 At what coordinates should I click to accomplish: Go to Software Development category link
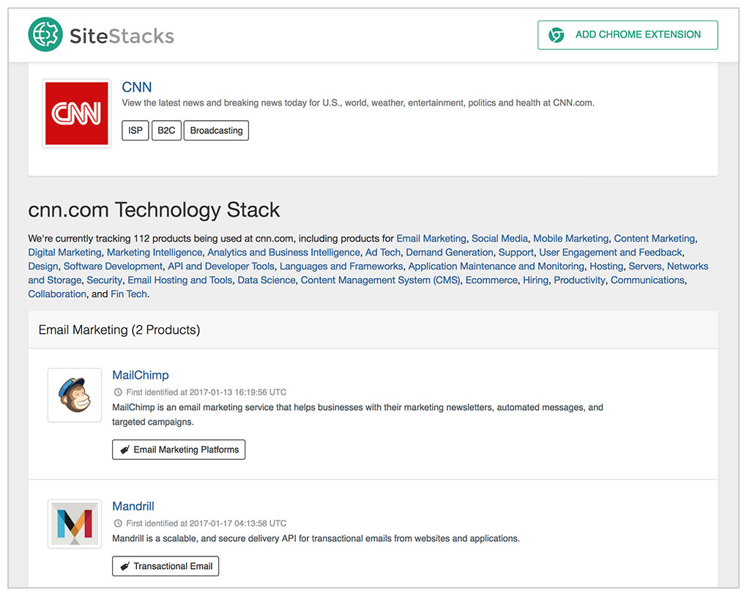[x=113, y=267]
